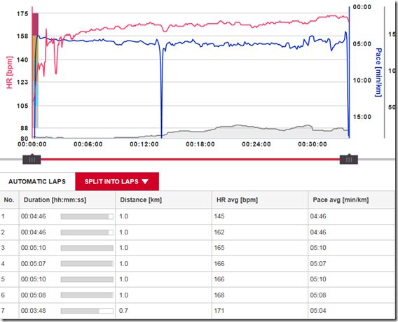Click the Pace avg [min/km] column header

[x=341, y=199]
